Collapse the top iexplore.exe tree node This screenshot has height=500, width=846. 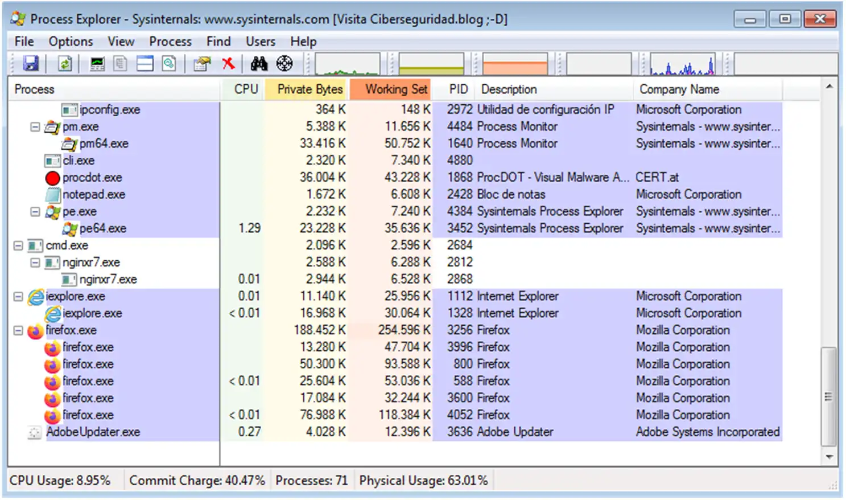tap(18, 297)
